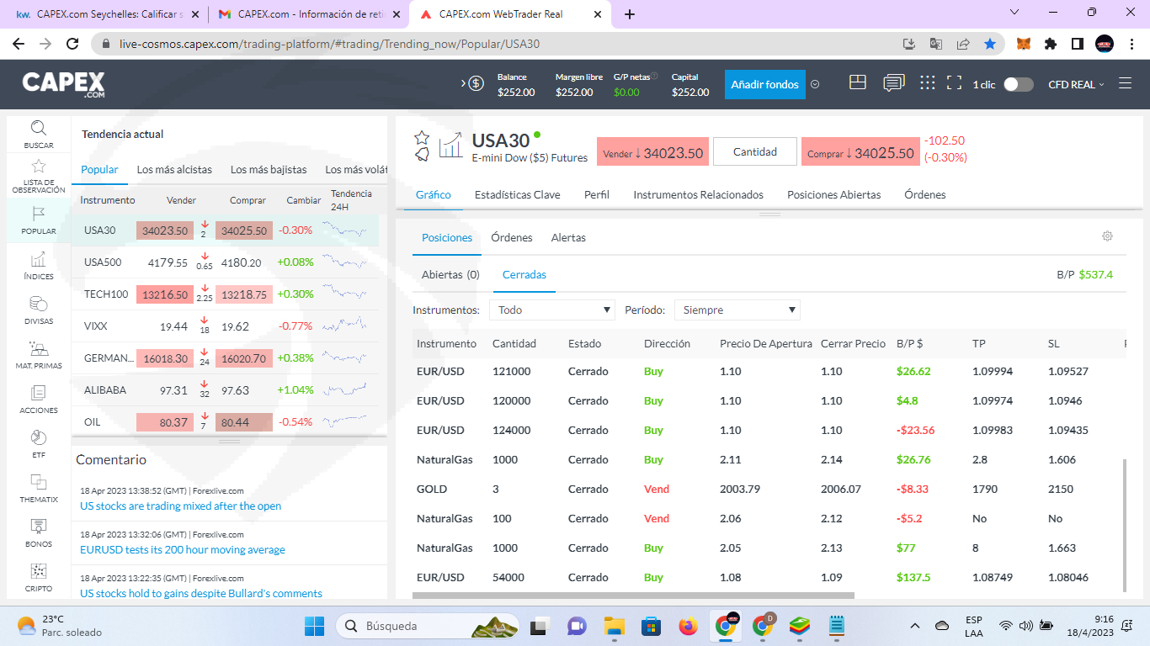1150x646 pixels.
Task: Open the Windows Start button
Action: point(314,626)
